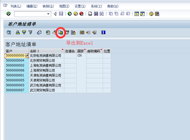
Task: Go back using the green Back arrow
Action: [x=70, y=14]
